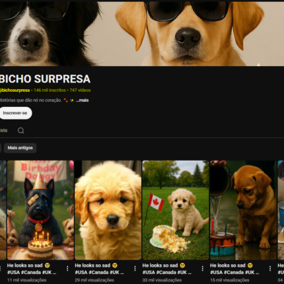Click title of video with 29 mil visualizações

coord(99,269)
